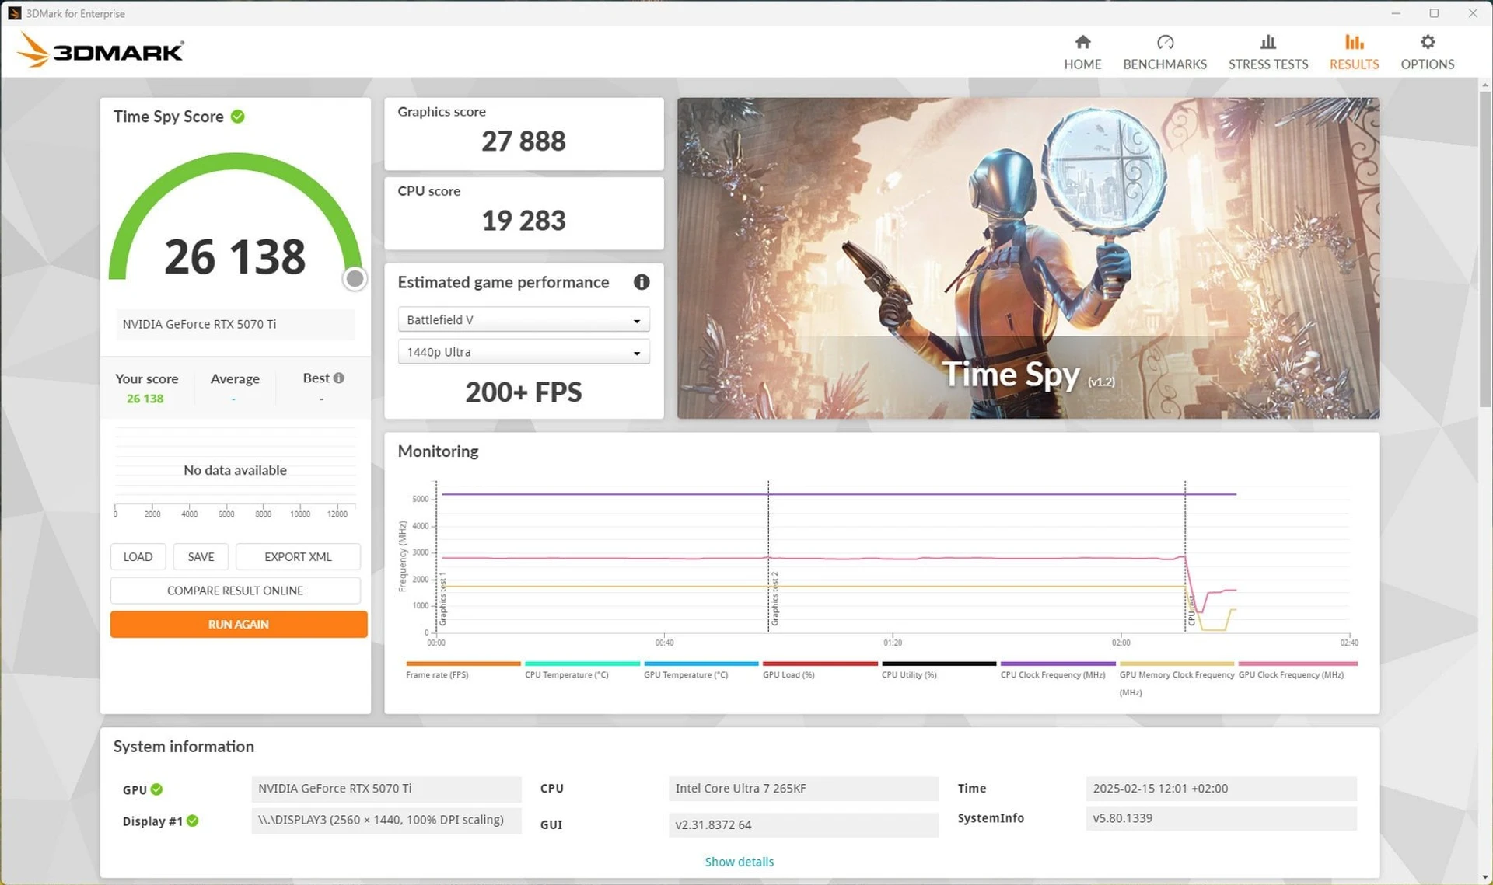Click EXPORT XML button
The width and height of the screenshot is (1493, 885).
pyautogui.click(x=298, y=556)
